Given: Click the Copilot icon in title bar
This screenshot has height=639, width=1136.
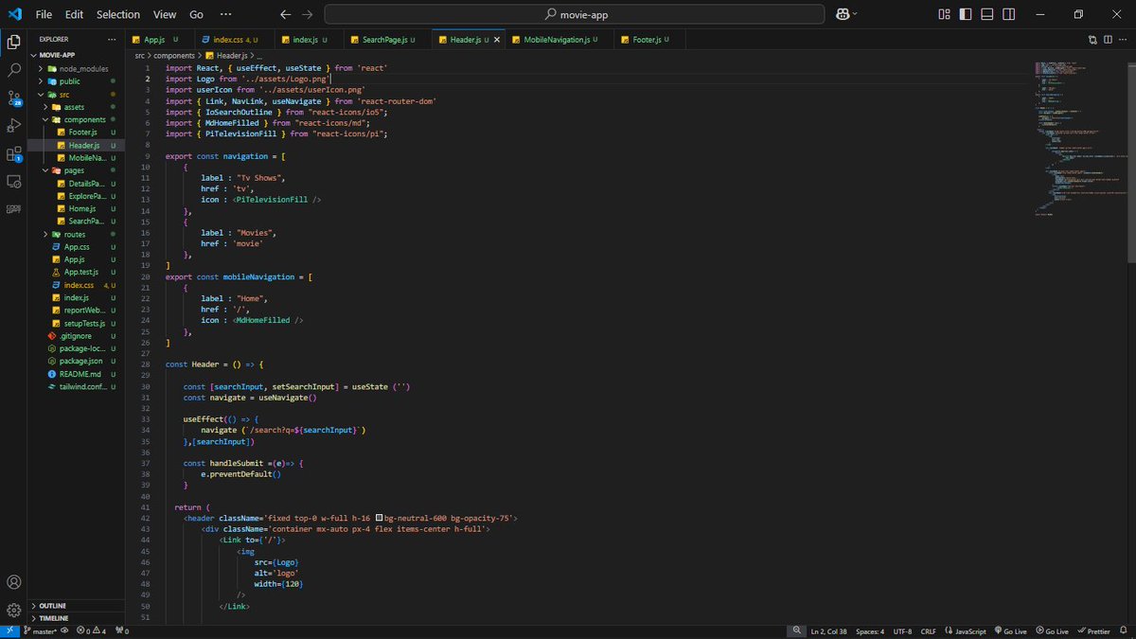Looking at the screenshot, I should click(842, 14).
